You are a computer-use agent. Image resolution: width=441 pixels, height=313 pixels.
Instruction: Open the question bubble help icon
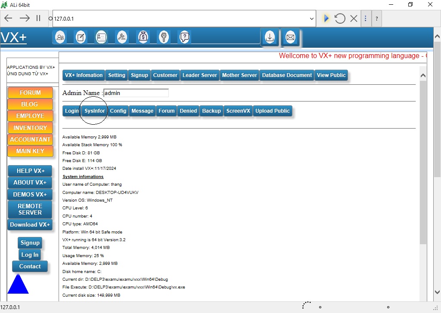click(184, 37)
